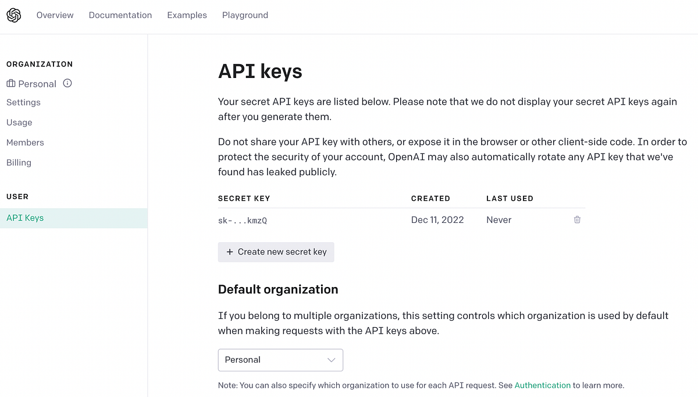Click the plus icon on Create new secret key

pos(229,252)
